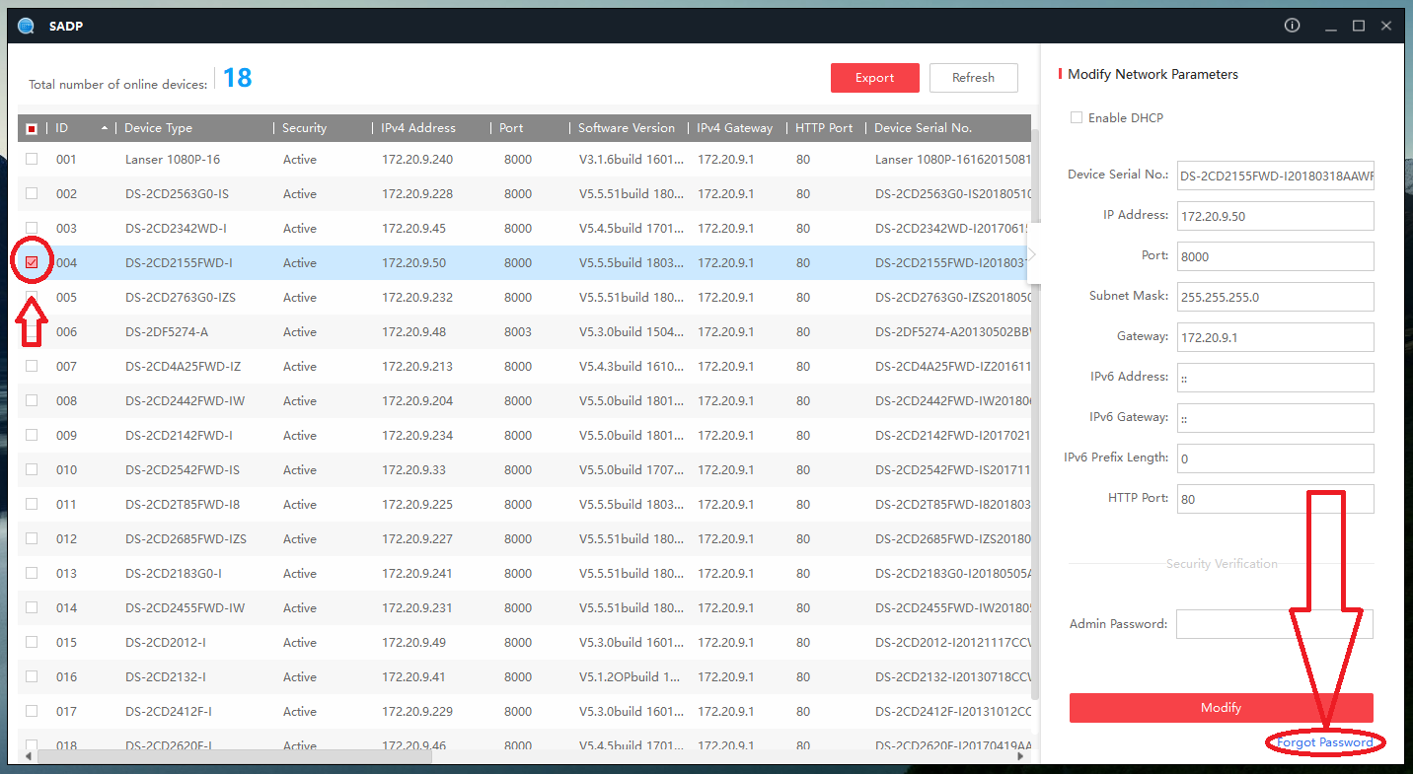Image resolution: width=1413 pixels, height=774 pixels.
Task: Click software version V5.1.2OPbuild
Action: pyautogui.click(x=630, y=676)
